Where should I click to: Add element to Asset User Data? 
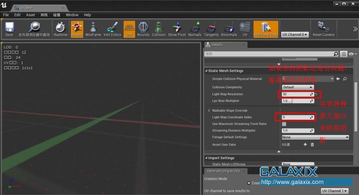305,145
